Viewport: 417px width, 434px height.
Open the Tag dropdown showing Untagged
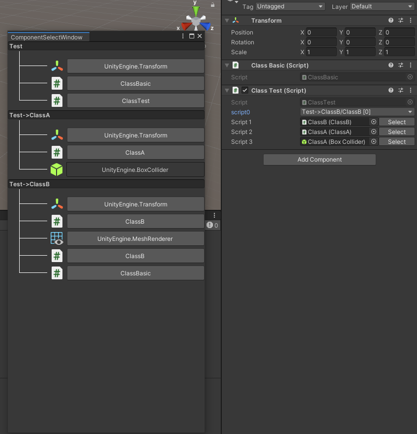pos(290,6)
